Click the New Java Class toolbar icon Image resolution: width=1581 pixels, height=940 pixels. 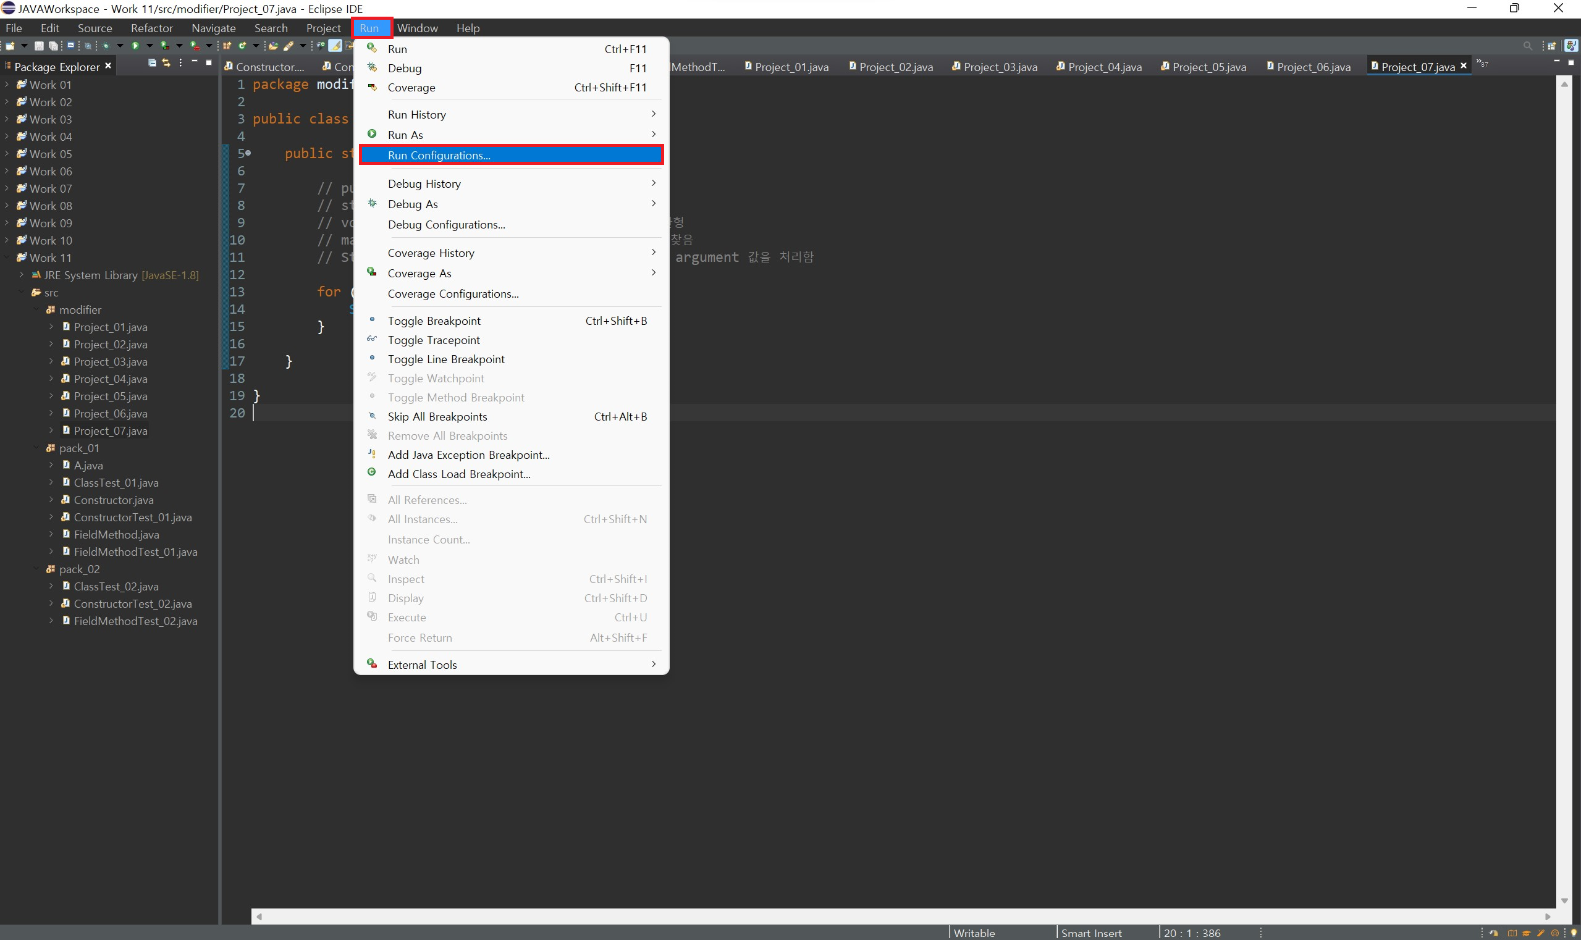pos(242,46)
